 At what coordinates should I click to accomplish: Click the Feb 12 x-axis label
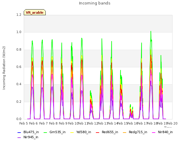pyautogui.click(x=93, y=123)
